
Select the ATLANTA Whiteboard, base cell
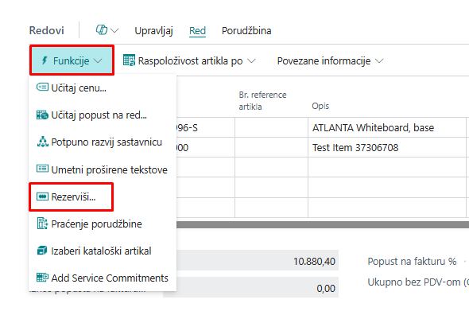[387, 128]
